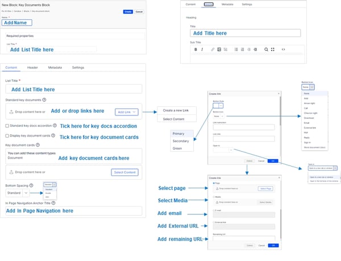Choose Create a new Link menu option
341x261 pixels.
click(x=176, y=110)
